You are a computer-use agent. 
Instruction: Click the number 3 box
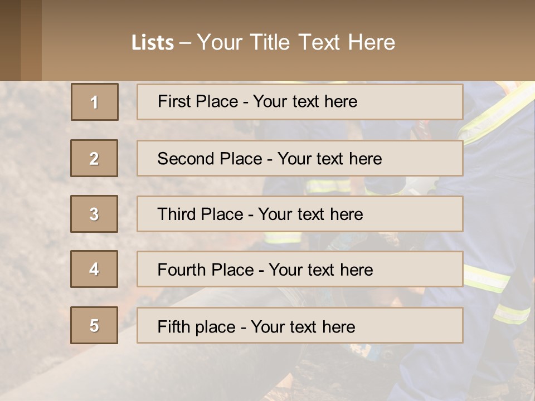click(94, 214)
